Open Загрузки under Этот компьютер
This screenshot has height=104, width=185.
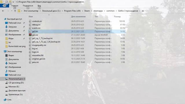12,63
